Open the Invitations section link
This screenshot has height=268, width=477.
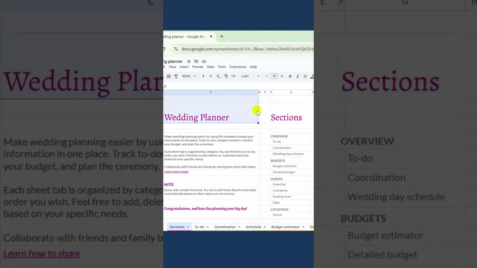tap(280, 190)
